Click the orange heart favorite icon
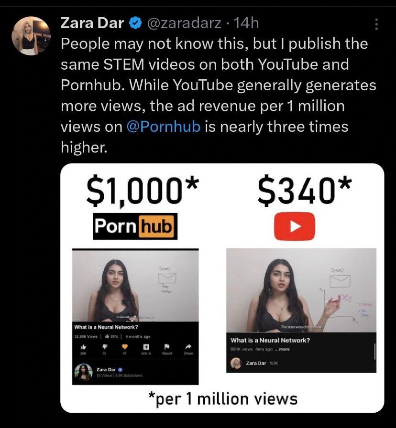The image size is (396, 428). [x=125, y=347]
